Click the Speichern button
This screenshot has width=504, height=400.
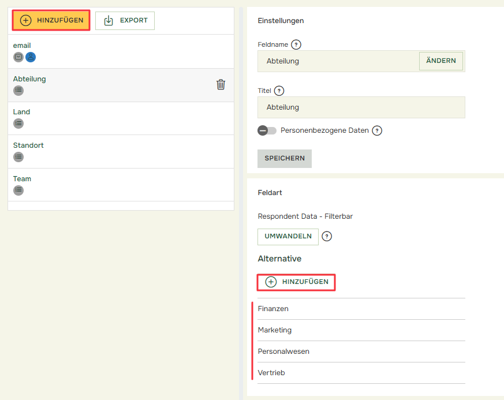(x=285, y=158)
